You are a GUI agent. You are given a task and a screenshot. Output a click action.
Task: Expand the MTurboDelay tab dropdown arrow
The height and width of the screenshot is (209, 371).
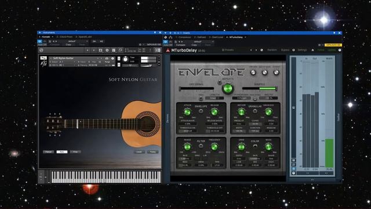click(x=245, y=37)
